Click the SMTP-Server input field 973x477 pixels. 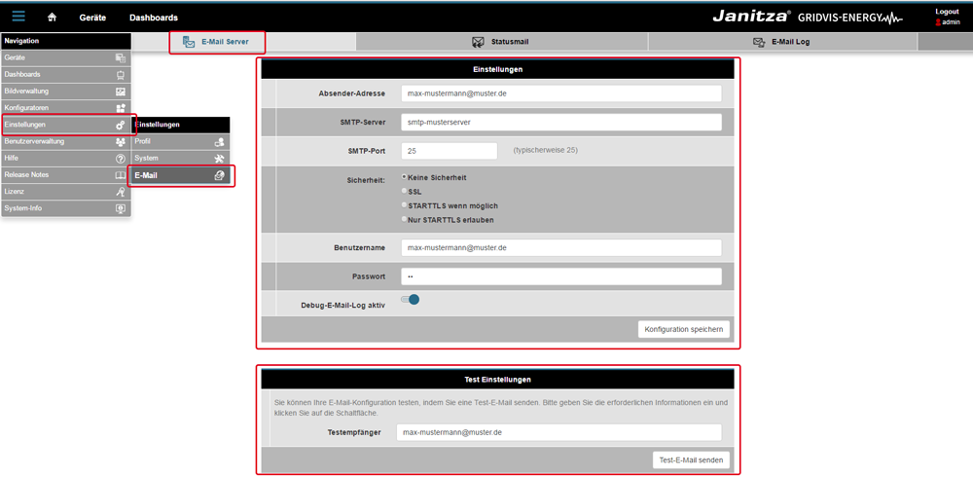click(x=561, y=123)
